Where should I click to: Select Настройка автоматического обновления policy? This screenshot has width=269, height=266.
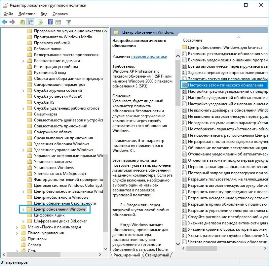click(225, 85)
